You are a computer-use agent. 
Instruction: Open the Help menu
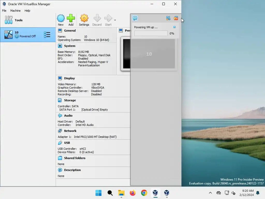tap(27, 11)
